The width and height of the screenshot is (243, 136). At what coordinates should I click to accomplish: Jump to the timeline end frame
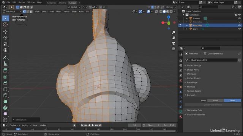click(100, 125)
